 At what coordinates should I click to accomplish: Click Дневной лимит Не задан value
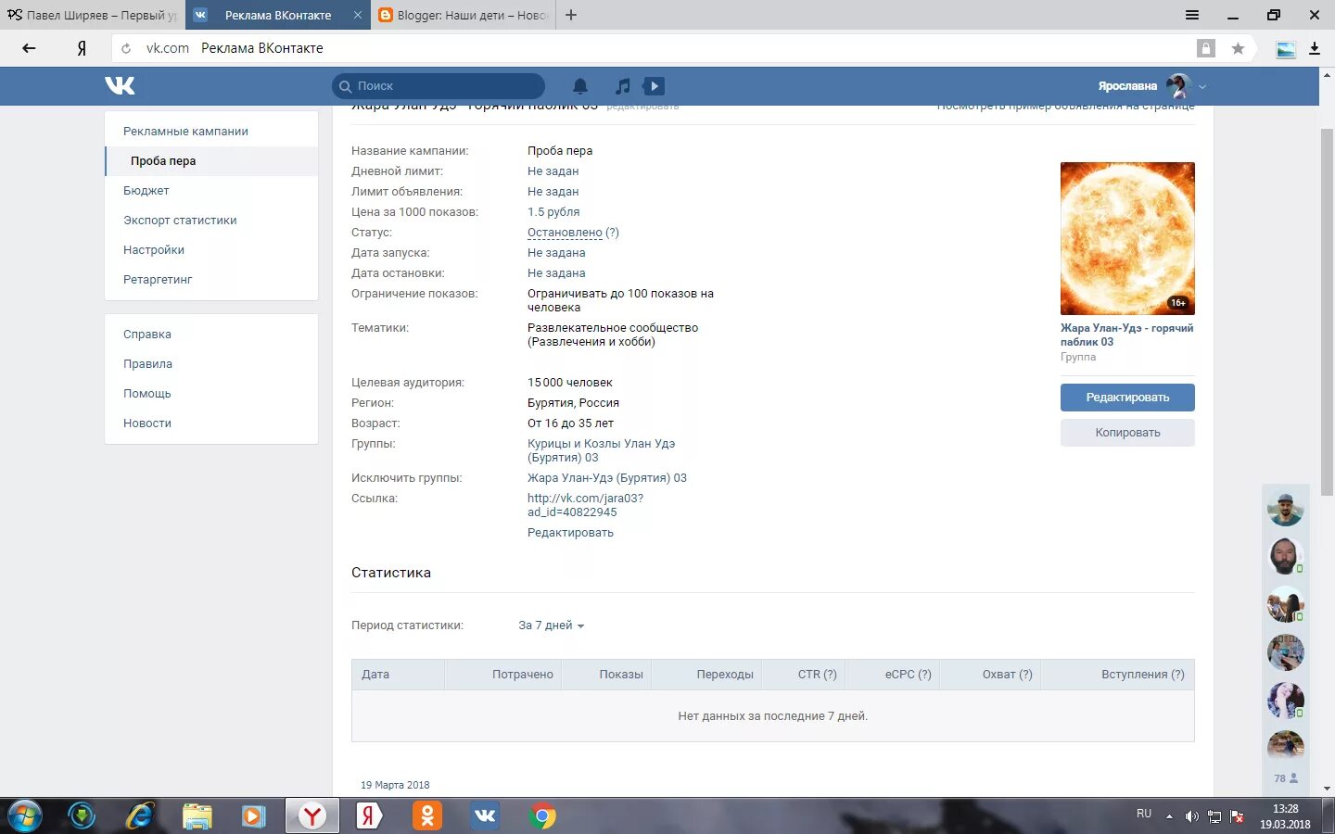click(553, 171)
